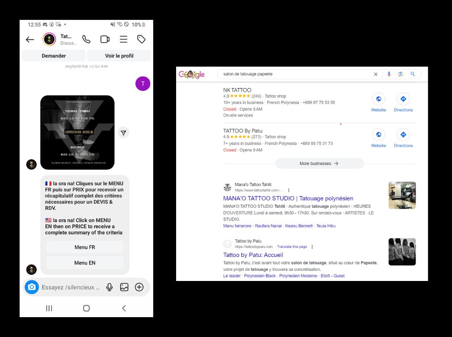This screenshot has height=337, width=452.
Task: Start an audio call in Instagram chat
Action: pos(86,39)
